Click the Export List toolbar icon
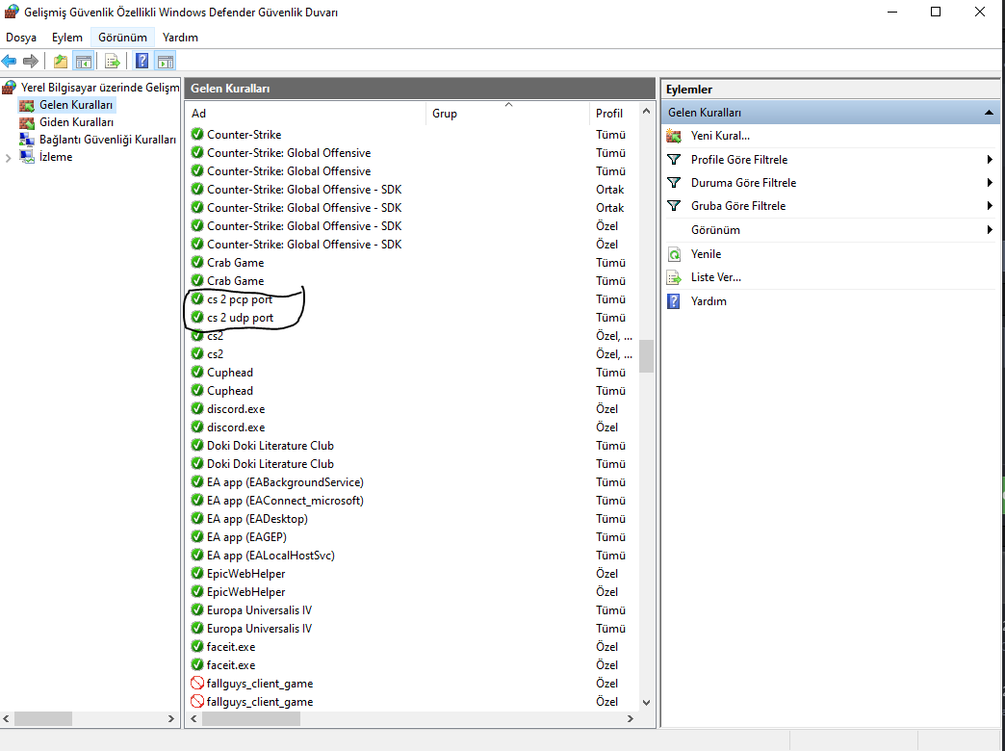The width and height of the screenshot is (1005, 751). coord(113,62)
